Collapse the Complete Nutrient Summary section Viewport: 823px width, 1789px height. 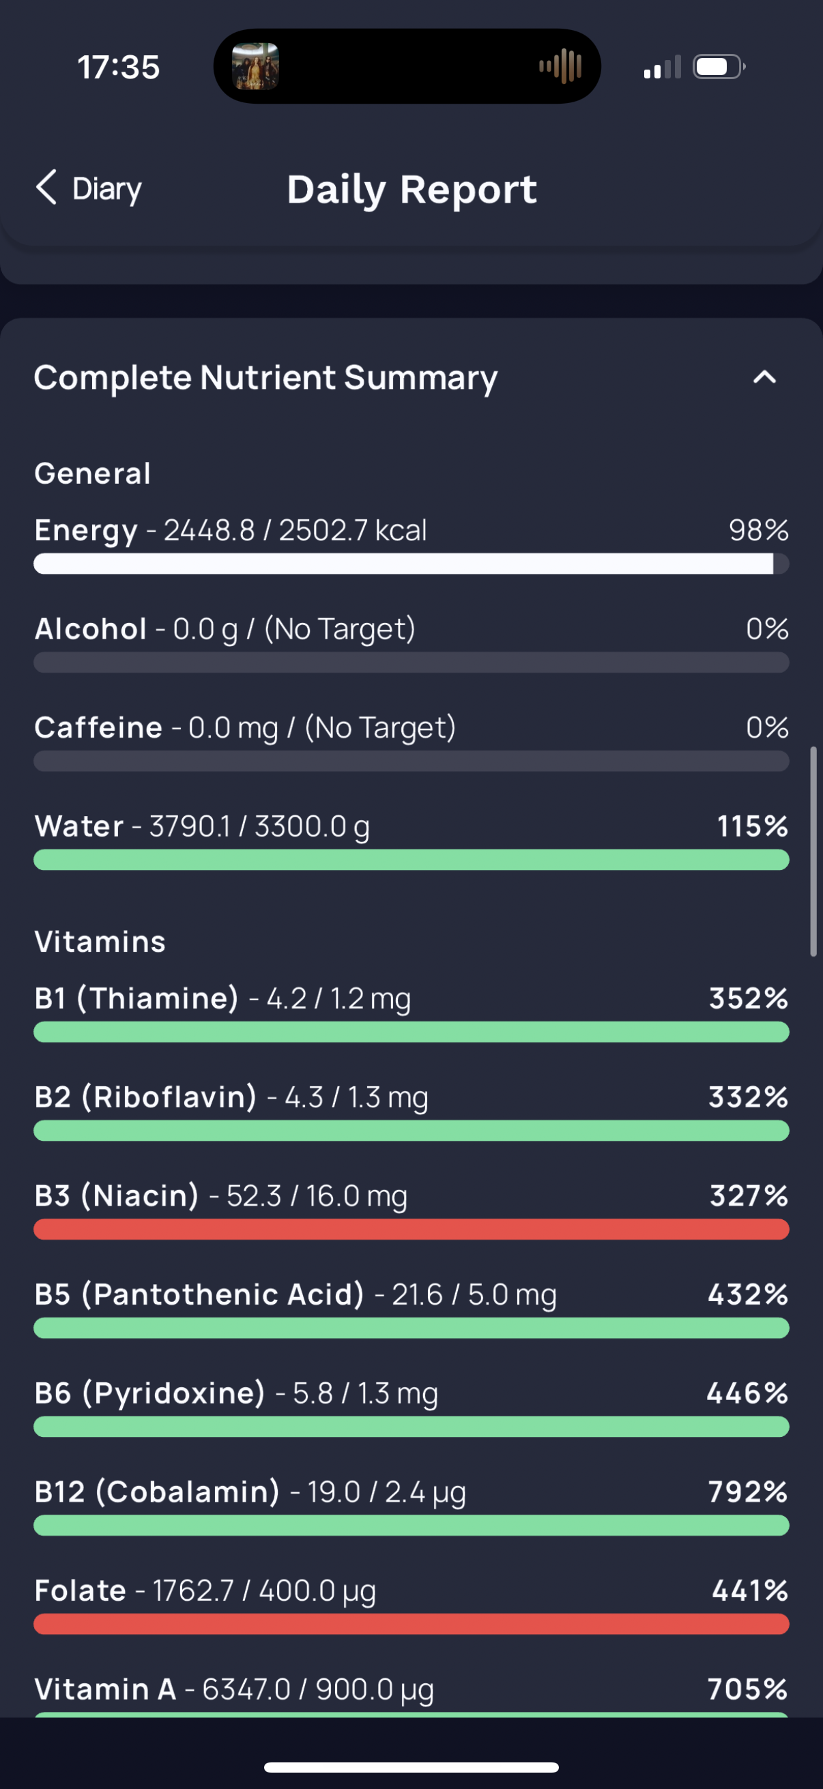pyautogui.click(x=765, y=377)
